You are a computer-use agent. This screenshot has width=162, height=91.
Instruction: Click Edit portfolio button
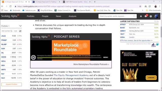click(16, 31)
